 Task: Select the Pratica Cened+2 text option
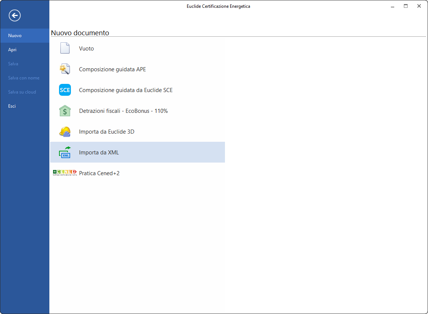tap(99, 173)
